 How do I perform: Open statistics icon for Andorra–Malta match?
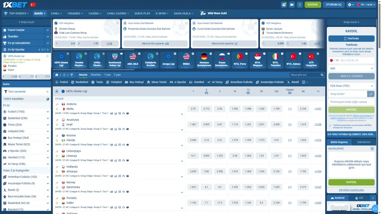pyautogui.click(x=112, y=113)
